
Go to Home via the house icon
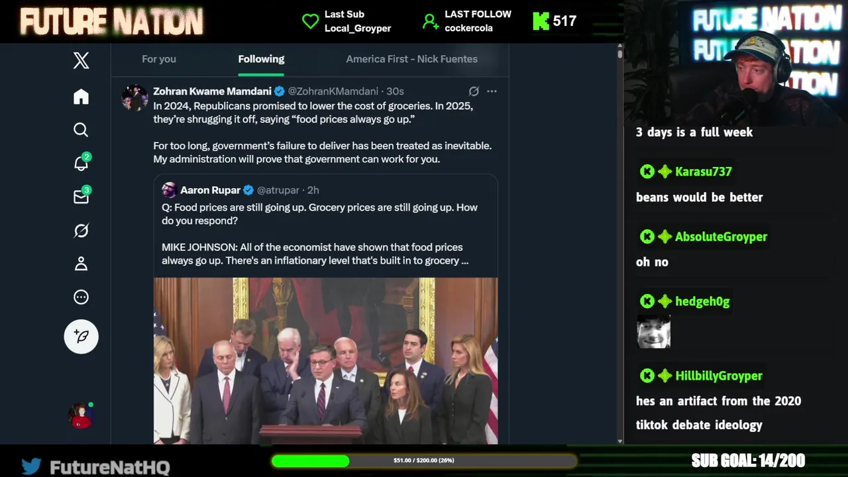[81, 97]
